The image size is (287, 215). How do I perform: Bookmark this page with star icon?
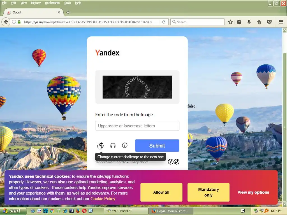pos(230,22)
